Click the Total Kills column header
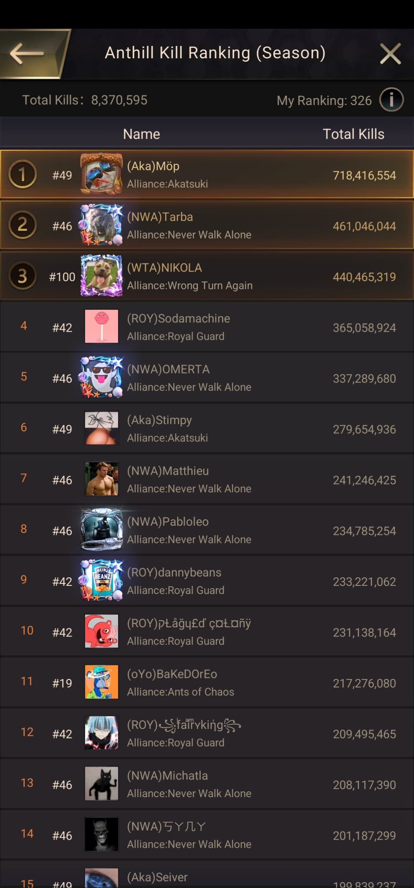The image size is (414, 888). click(353, 134)
